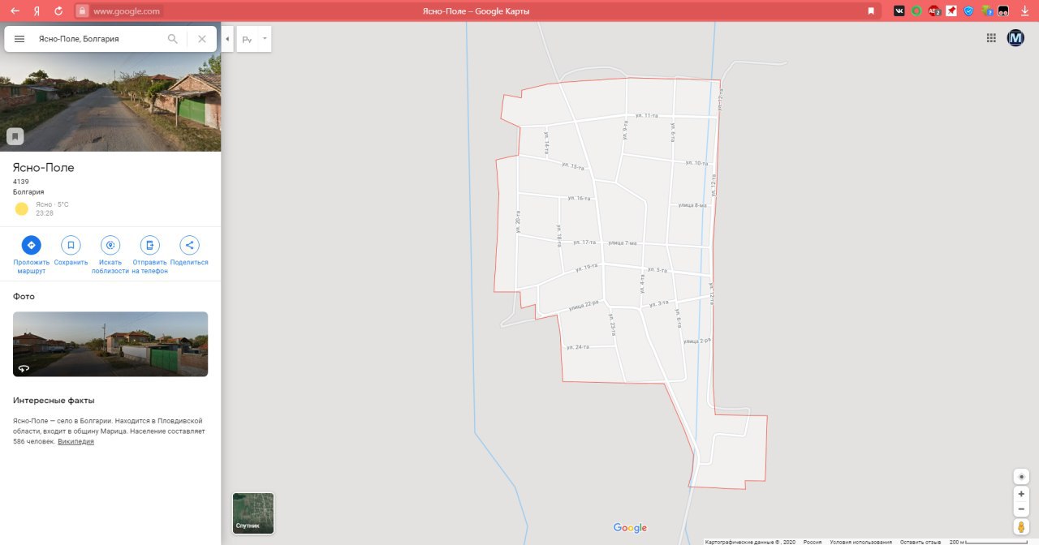Click the улица 22-ра street label
Viewport: 1039px width, 545px height.
pyautogui.click(x=584, y=306)
